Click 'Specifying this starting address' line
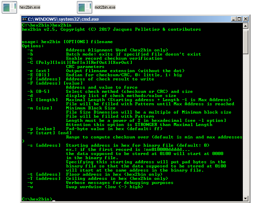 pos(146,162)
